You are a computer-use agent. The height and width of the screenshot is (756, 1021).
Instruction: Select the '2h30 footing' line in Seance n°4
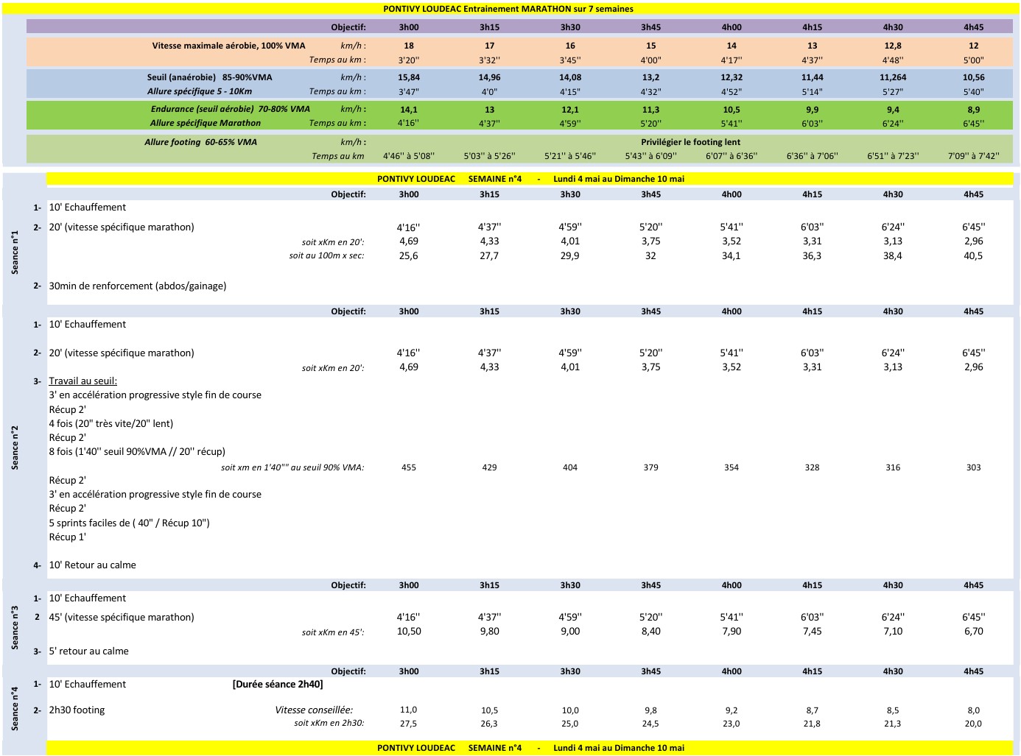77,710
